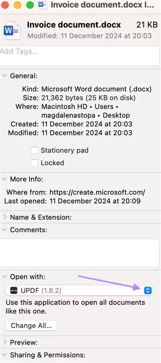Click the red close window button
This screenshot has width=161, height=363.
tap(5, 5)
